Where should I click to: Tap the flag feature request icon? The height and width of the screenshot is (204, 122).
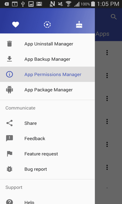[x=9, y=154]
